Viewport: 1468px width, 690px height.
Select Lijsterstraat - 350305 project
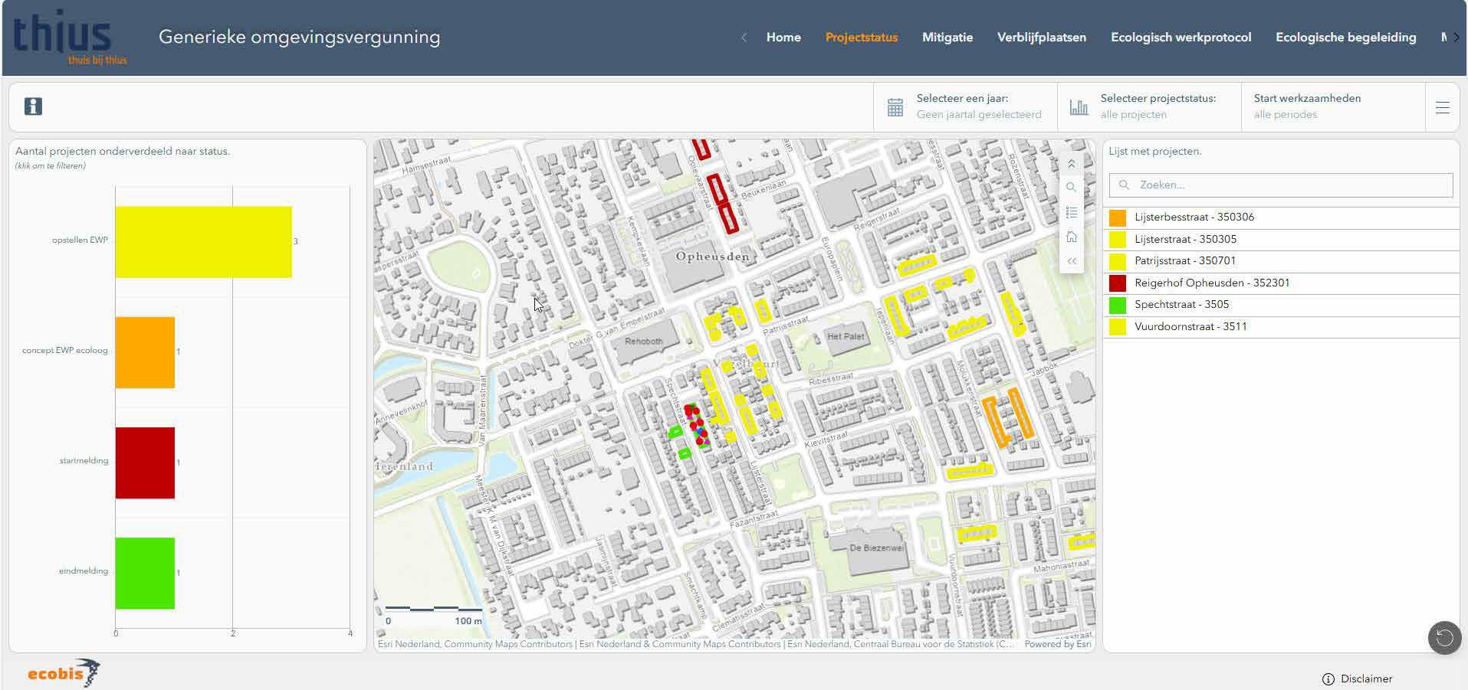click(1280, 240)
